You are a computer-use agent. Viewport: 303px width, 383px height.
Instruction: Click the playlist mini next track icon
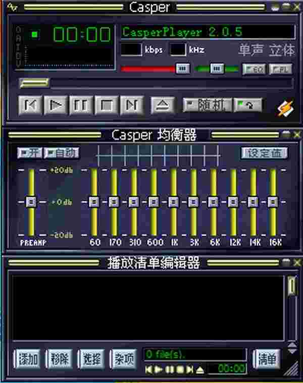pyautogui.click(x=190, y=369)
